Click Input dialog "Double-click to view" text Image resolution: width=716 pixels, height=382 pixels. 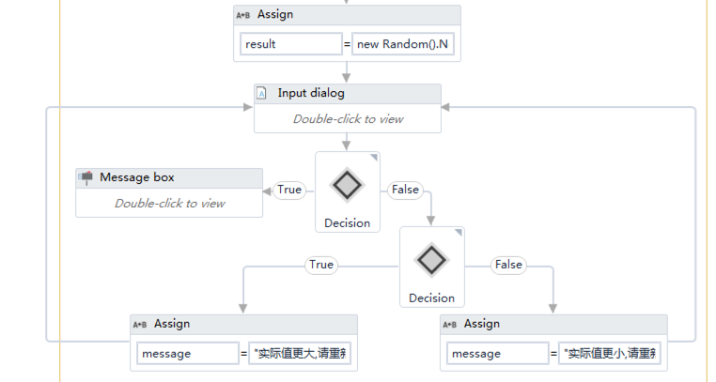[348, 119]
